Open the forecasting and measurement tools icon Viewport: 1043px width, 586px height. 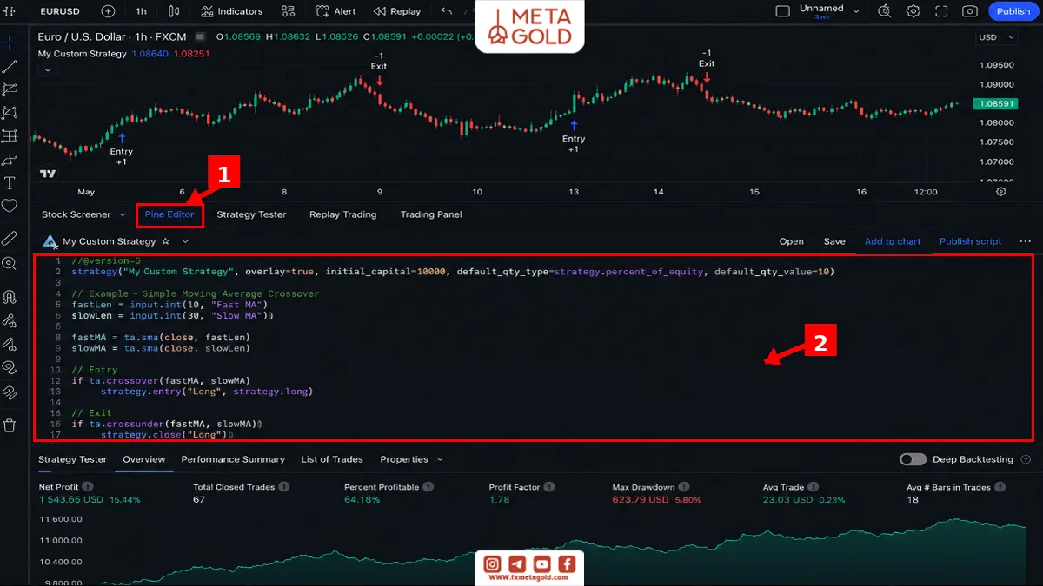point(10,136)
